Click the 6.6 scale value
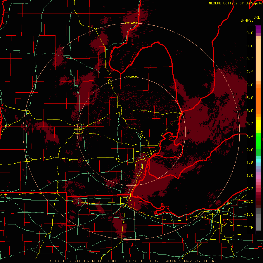This screenshot has width=263, height=263. [x=250, y=85]
